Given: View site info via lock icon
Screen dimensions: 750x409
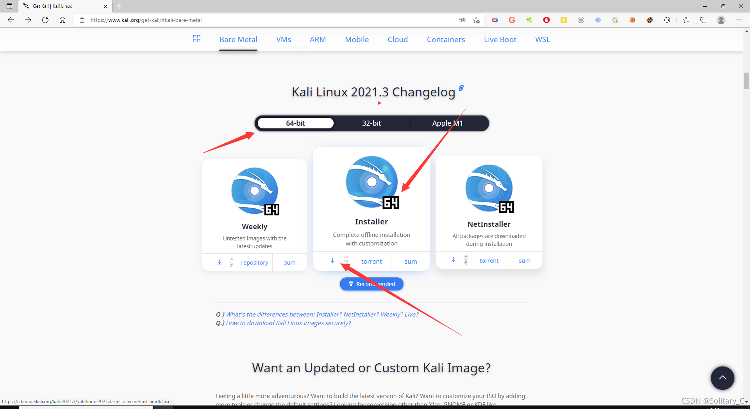Looking at the screenshot, I should (82, 20).
